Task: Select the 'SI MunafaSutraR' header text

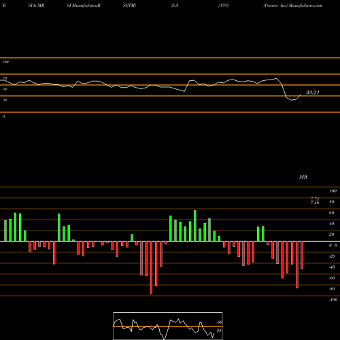Action: (84, 5)
